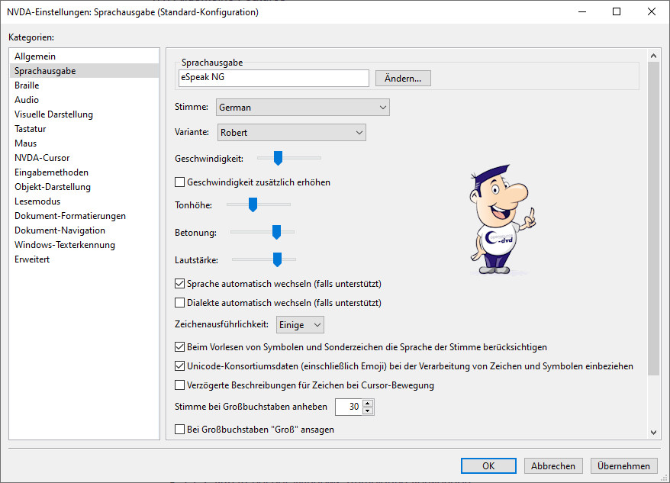The height and width of the screenshot is (483, 670).
Task: Enable Geschwindigkeit zusätzlich erhöhen checkbox
Action: [x=180, y=182]
